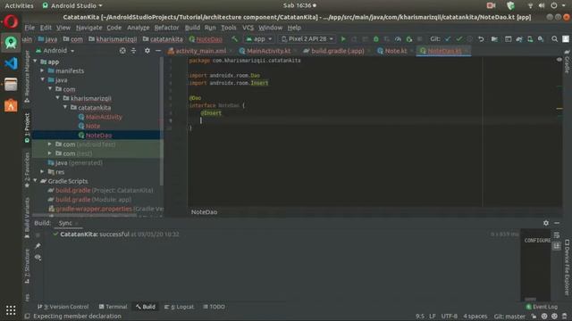572x321 pixels.
Task: Expand the com (androidTest) package
Action: pyautogui.click(x=50, y=144)
